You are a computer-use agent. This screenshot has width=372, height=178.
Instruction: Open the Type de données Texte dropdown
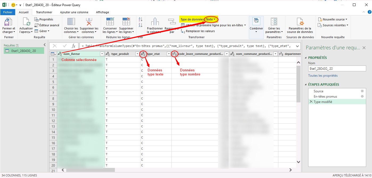[x=211, y=19]
